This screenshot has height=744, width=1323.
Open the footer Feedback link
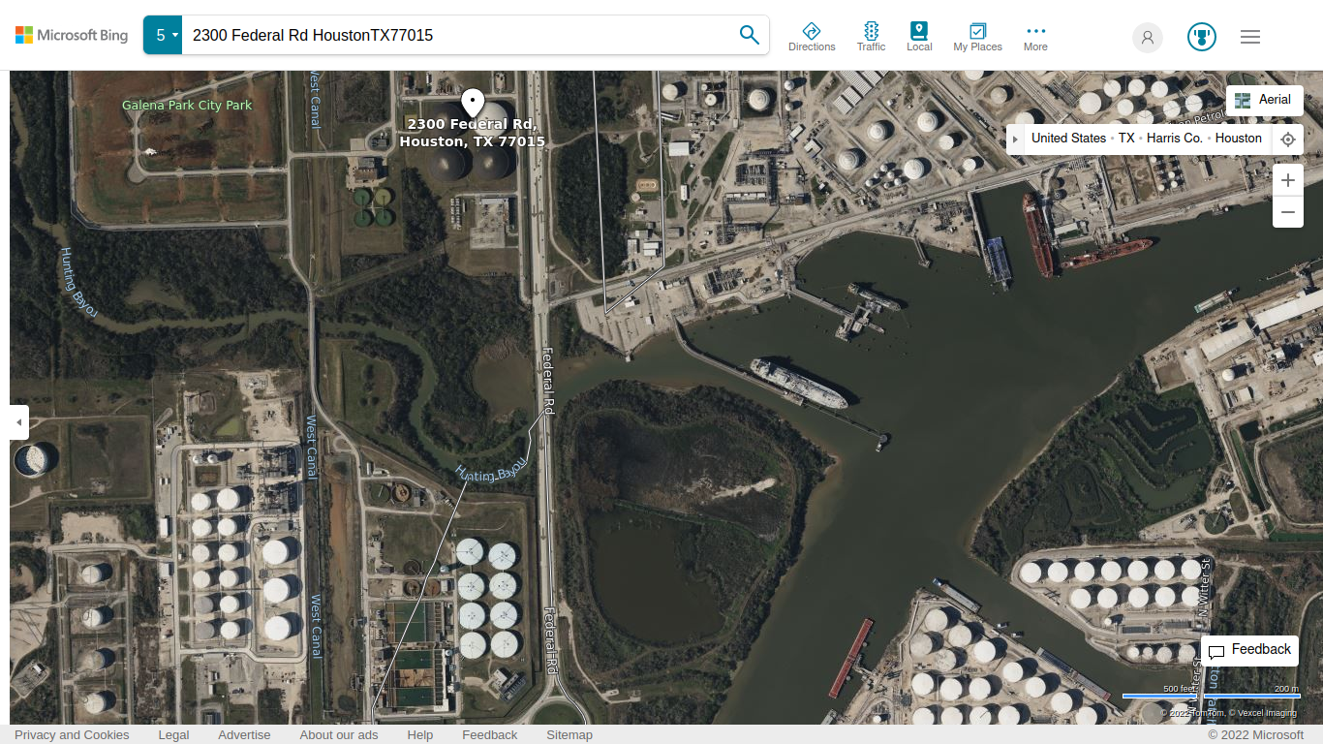pyautogui.click(x=490, y=735)
